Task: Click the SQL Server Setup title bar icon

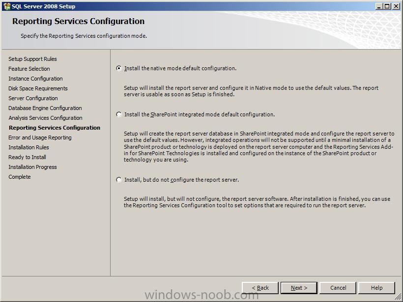Action: pyautogui.click(x=7, y=6)
